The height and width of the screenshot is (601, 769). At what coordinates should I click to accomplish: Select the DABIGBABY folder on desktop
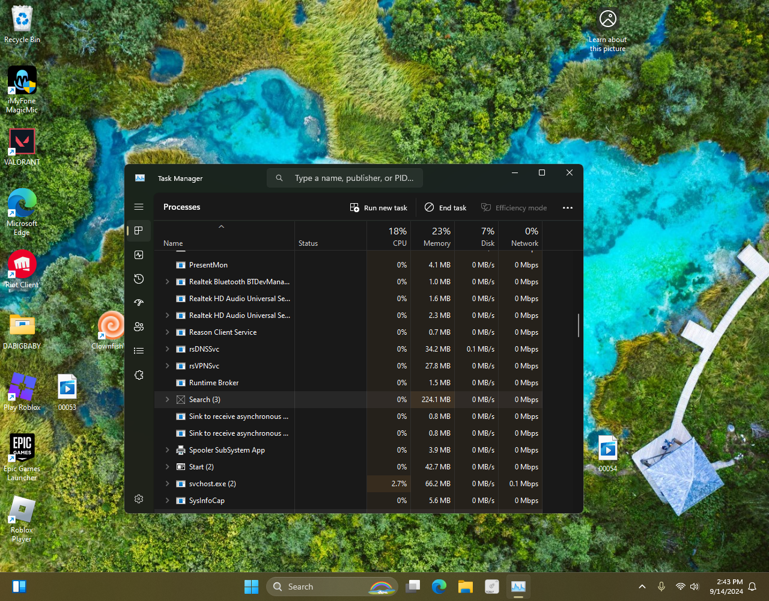click(x=22, y=331)
